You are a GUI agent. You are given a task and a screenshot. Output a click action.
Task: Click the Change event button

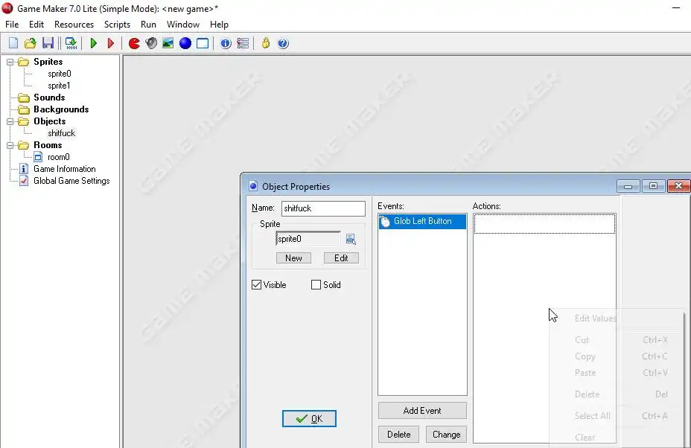click(x=447, y=435)
